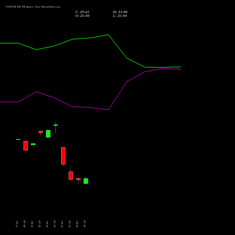Select the green doji candlestick for 24 Jul
The width and height of the screenshot is (235, 235).
click(56, 125)
